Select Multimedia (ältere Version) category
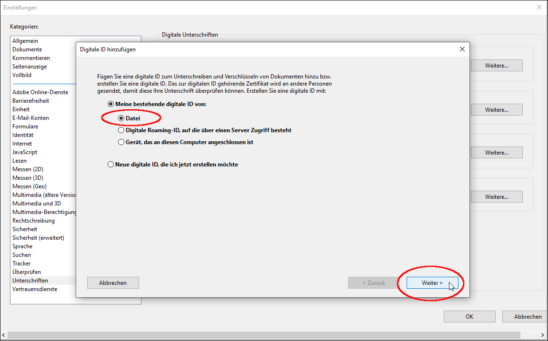This screenshot has height=341, width=548. (44, 195)
